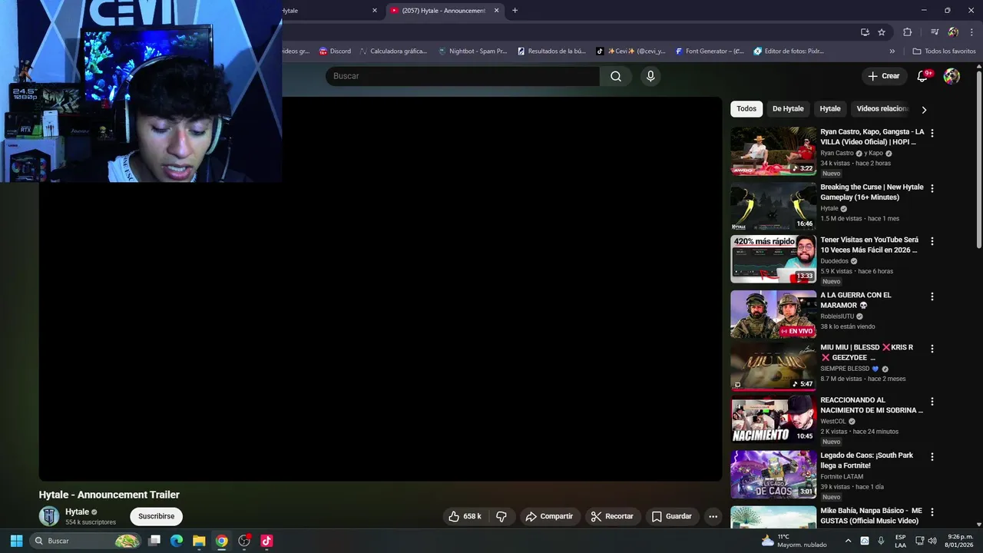
Task: Open the A LA GUERRA live stream thumbnail
Action: [773, 314]
